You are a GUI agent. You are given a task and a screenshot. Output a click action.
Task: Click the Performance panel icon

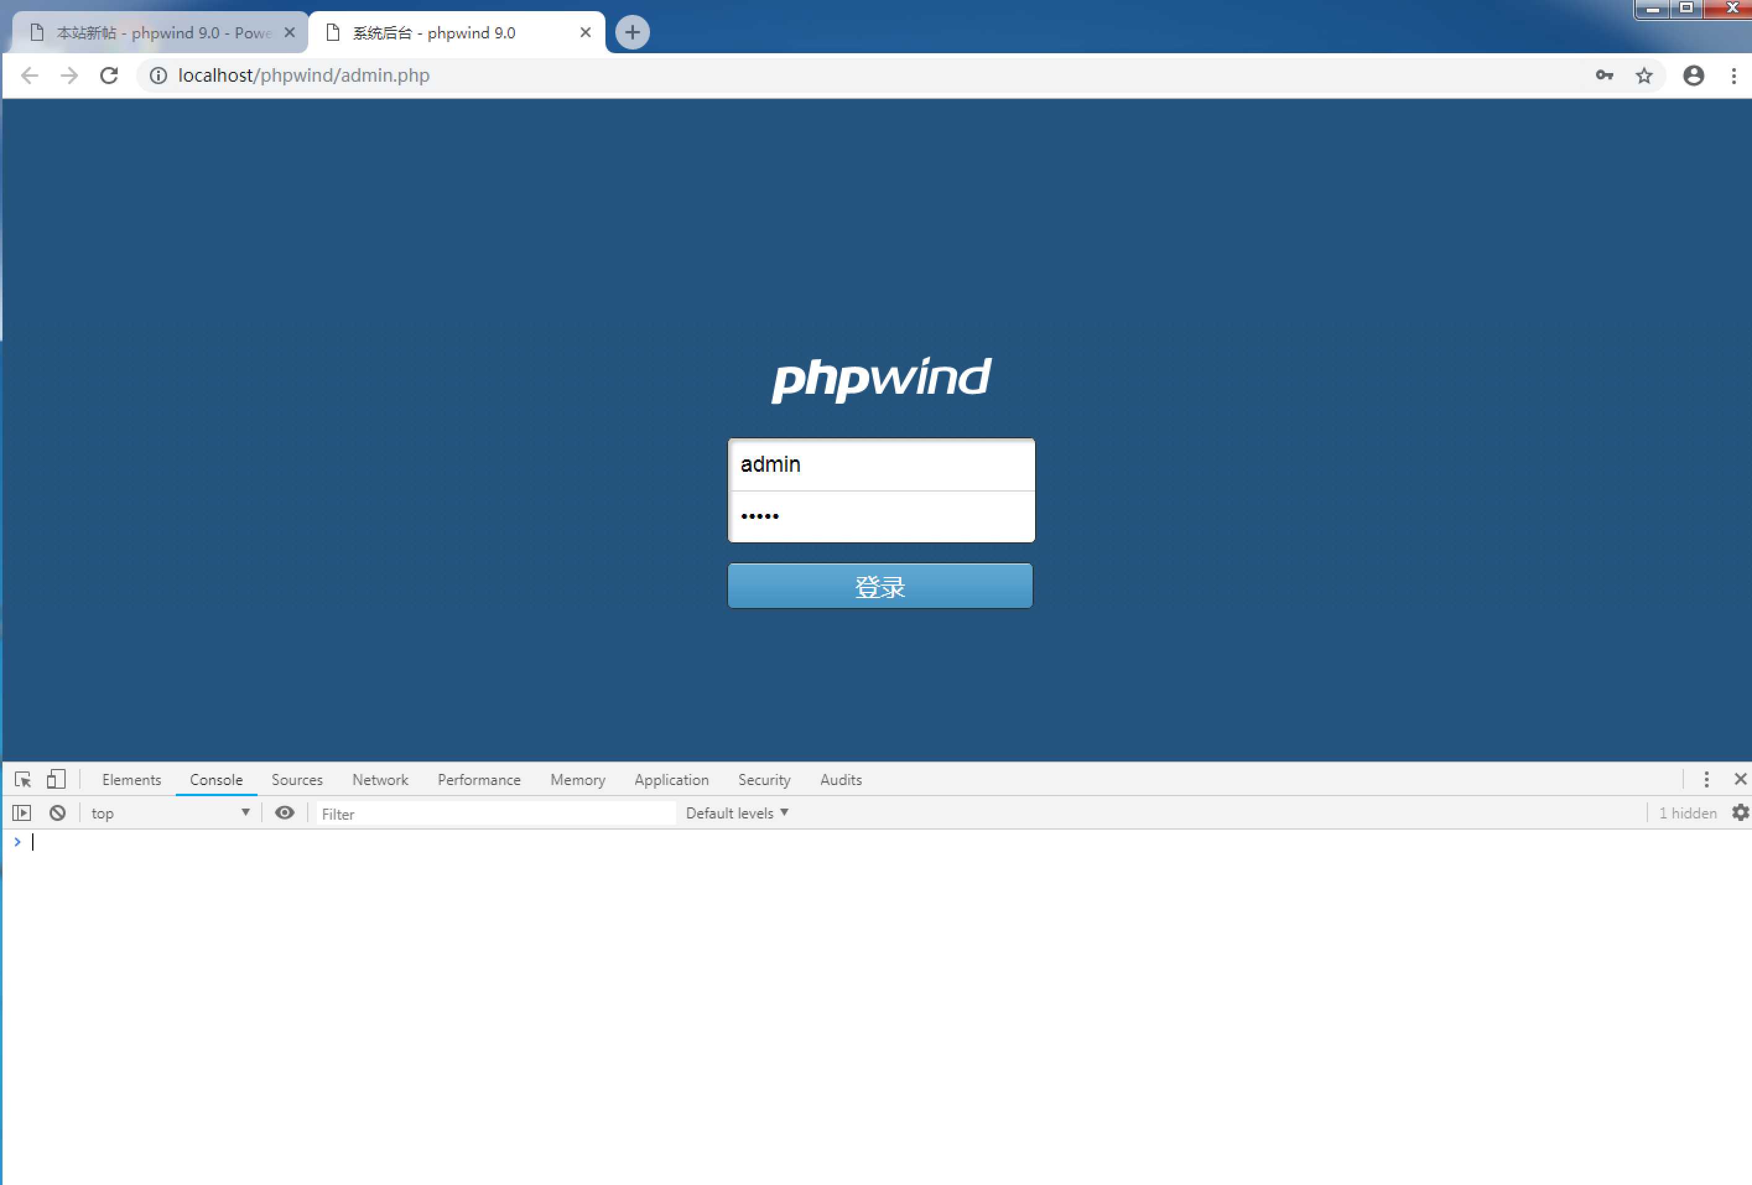[x=479, y=779]
